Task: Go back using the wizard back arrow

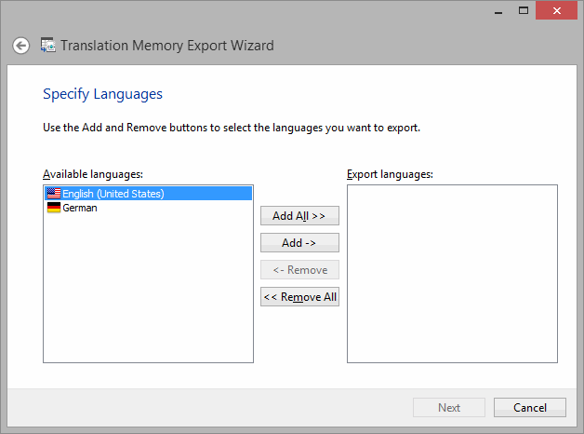Action: (x=20, y=46)
